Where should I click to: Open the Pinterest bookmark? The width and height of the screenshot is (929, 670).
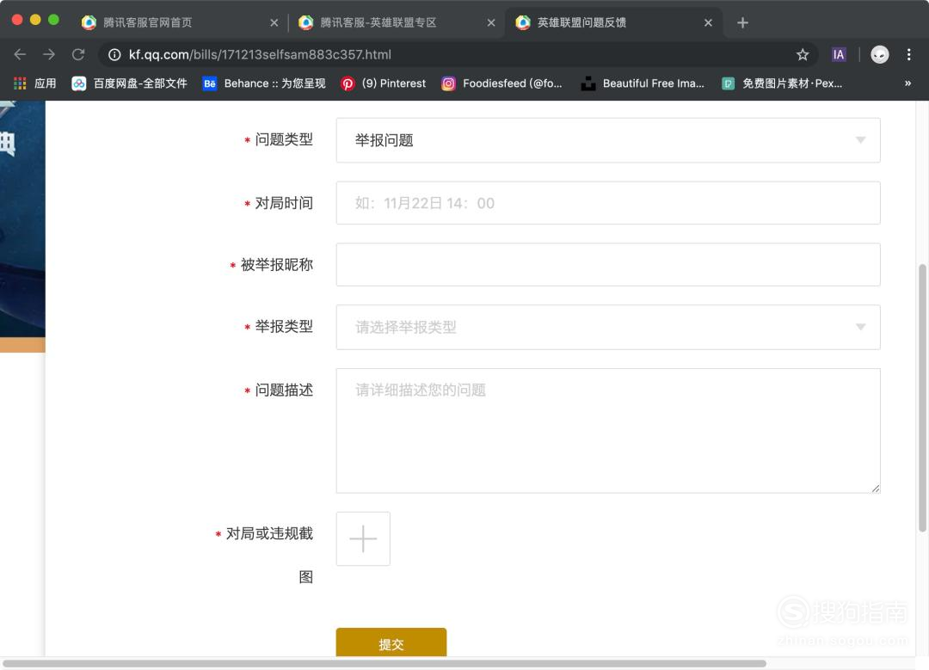[x=384, y=83]
